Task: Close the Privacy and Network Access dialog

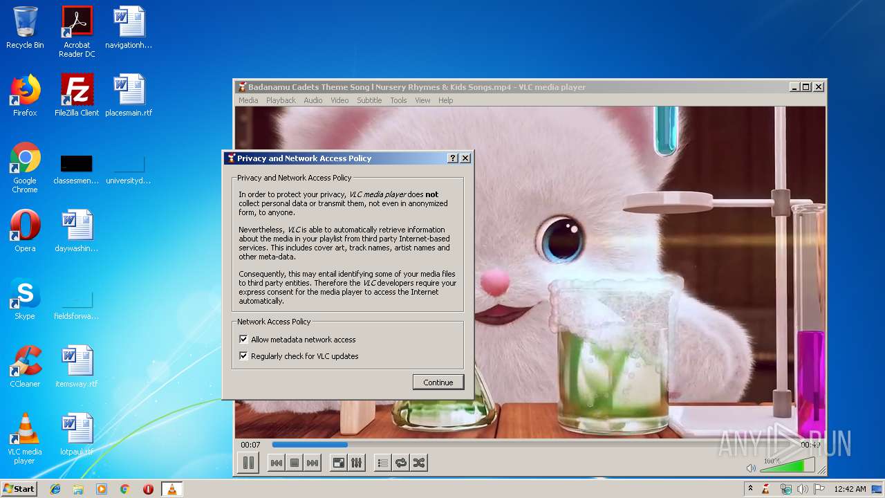Action: (465, 158)
